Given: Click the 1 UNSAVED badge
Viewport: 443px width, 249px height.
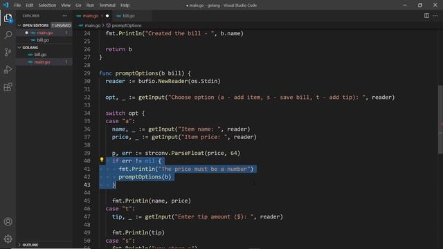Looking at the screenshot, I should click(62, 26).
